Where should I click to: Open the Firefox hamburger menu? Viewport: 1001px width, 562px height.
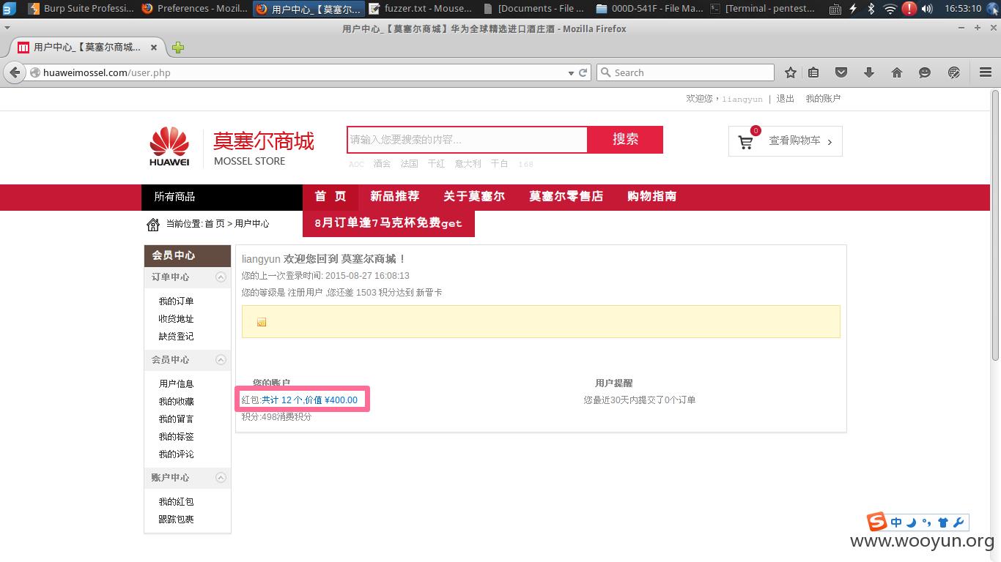click(986, 72)
